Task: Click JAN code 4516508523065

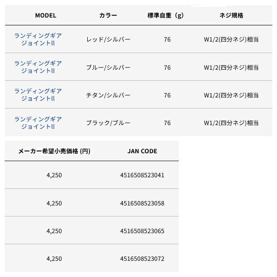Action: click(142, 230)
